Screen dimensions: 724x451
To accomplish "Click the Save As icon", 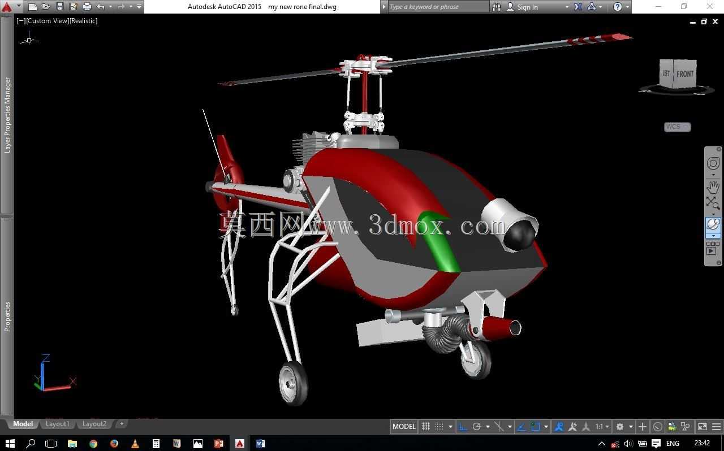I will click(74, 7).
